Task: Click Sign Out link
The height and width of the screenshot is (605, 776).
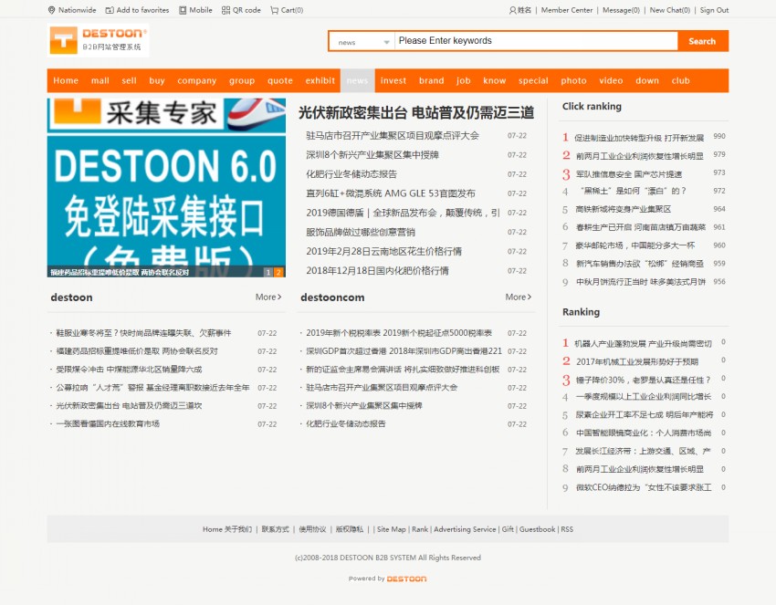Action: coord(714,10)
